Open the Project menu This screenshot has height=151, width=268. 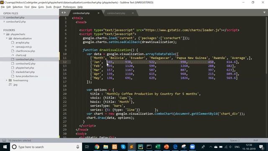57,7
